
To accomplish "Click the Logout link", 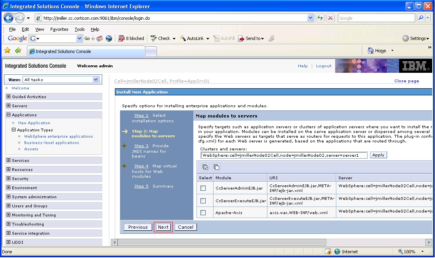I will click(x=323, y=66).
